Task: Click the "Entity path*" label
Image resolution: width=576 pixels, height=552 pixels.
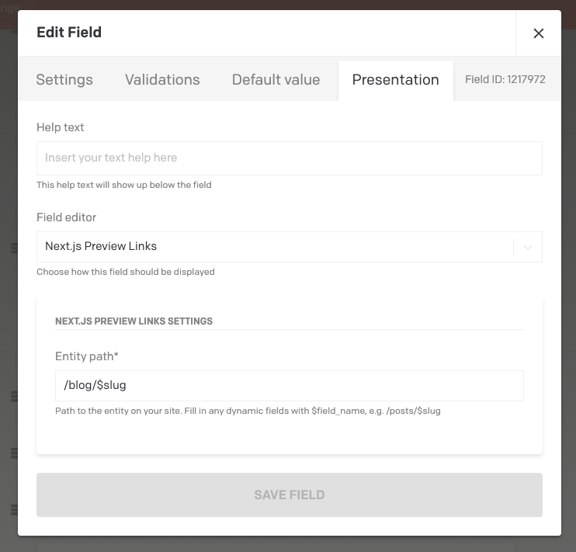Action: point(87,356)
